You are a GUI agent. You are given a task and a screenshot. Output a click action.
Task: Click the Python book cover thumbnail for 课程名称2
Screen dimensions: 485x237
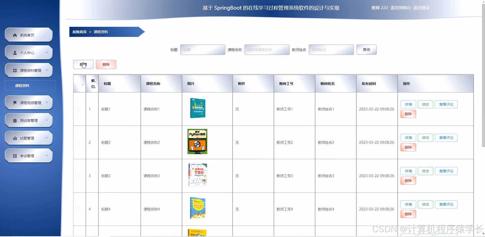(197, 141)
